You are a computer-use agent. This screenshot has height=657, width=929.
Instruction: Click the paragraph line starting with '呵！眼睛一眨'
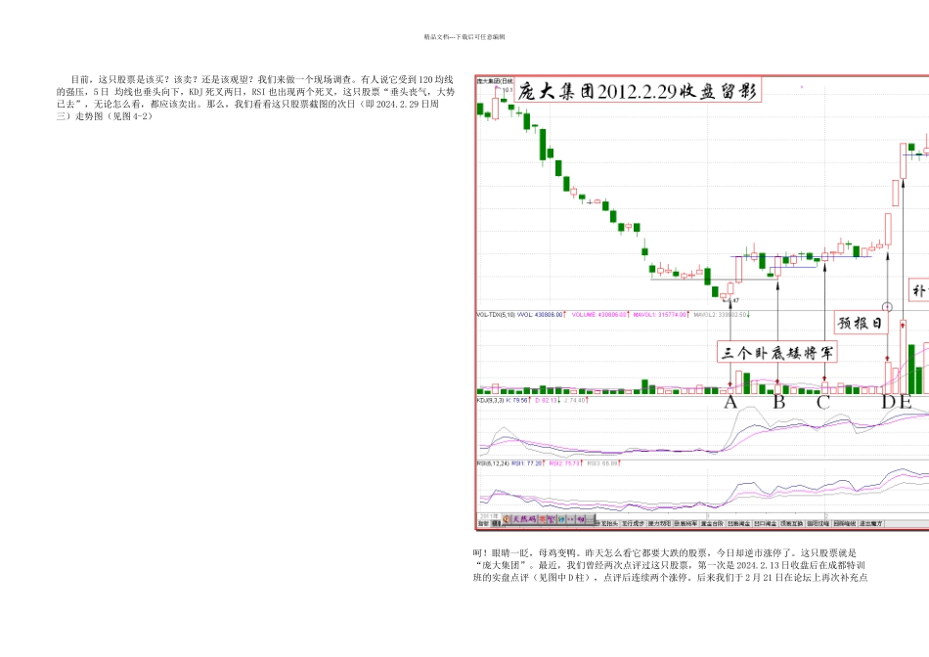665,552
